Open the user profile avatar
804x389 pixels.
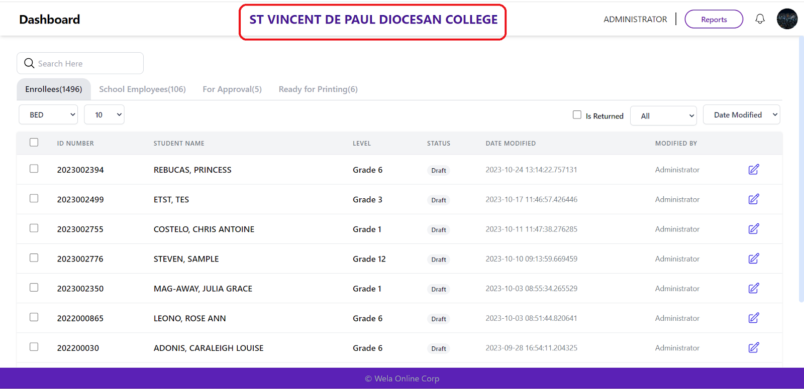coord(787,19)
